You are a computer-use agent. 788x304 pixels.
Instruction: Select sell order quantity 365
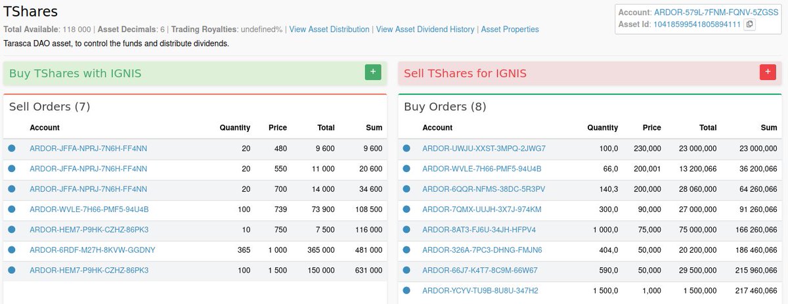click(244, 250)
